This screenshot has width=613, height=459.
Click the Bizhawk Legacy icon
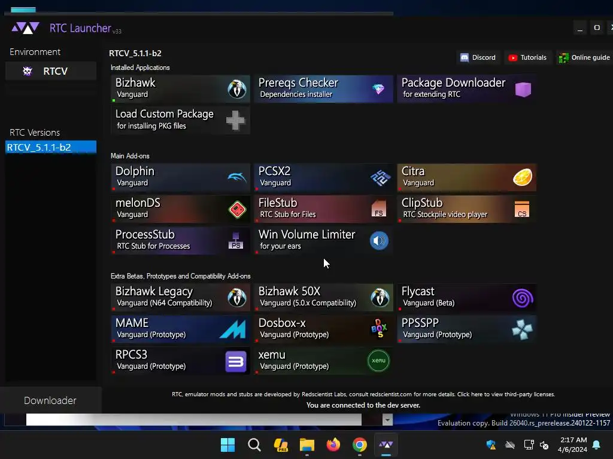(237, 298)
